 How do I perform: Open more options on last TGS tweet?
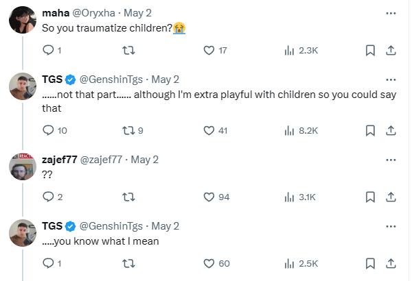[391, 226]
